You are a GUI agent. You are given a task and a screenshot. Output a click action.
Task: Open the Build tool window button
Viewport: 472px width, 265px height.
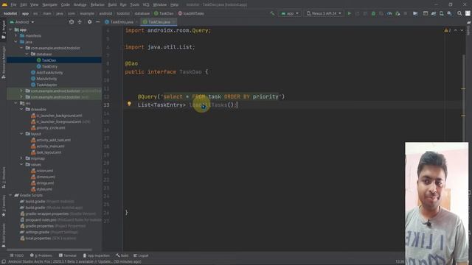[122, 255]
